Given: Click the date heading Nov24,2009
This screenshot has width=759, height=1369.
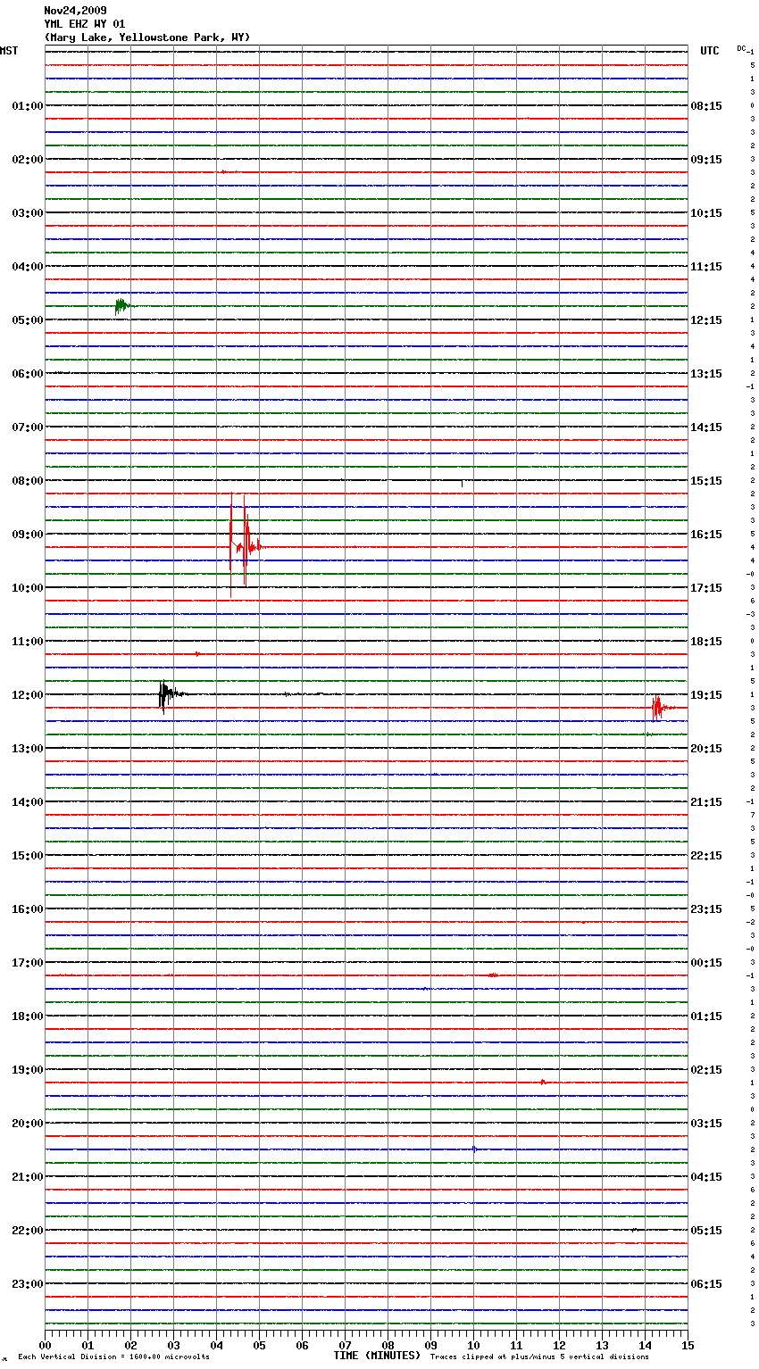Looking at the screenshot, I should coord(75,11).
